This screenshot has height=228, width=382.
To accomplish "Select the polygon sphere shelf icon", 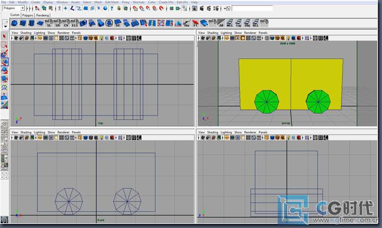I will point(14,23).
